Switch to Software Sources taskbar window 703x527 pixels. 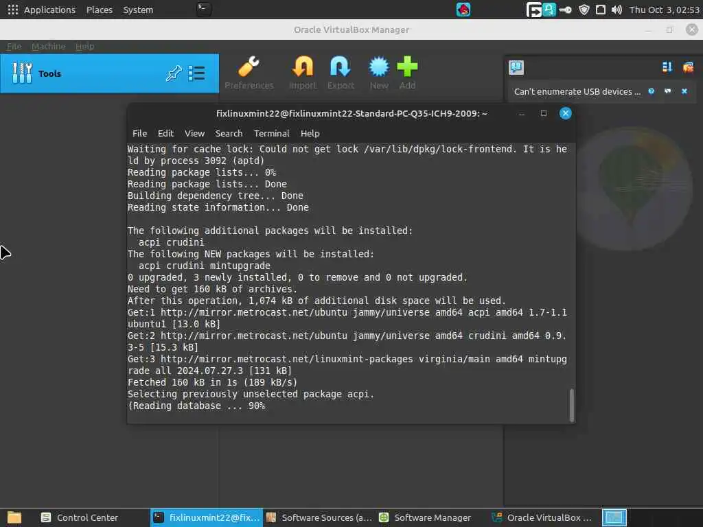pyautogui.click(x=319, y=517)
